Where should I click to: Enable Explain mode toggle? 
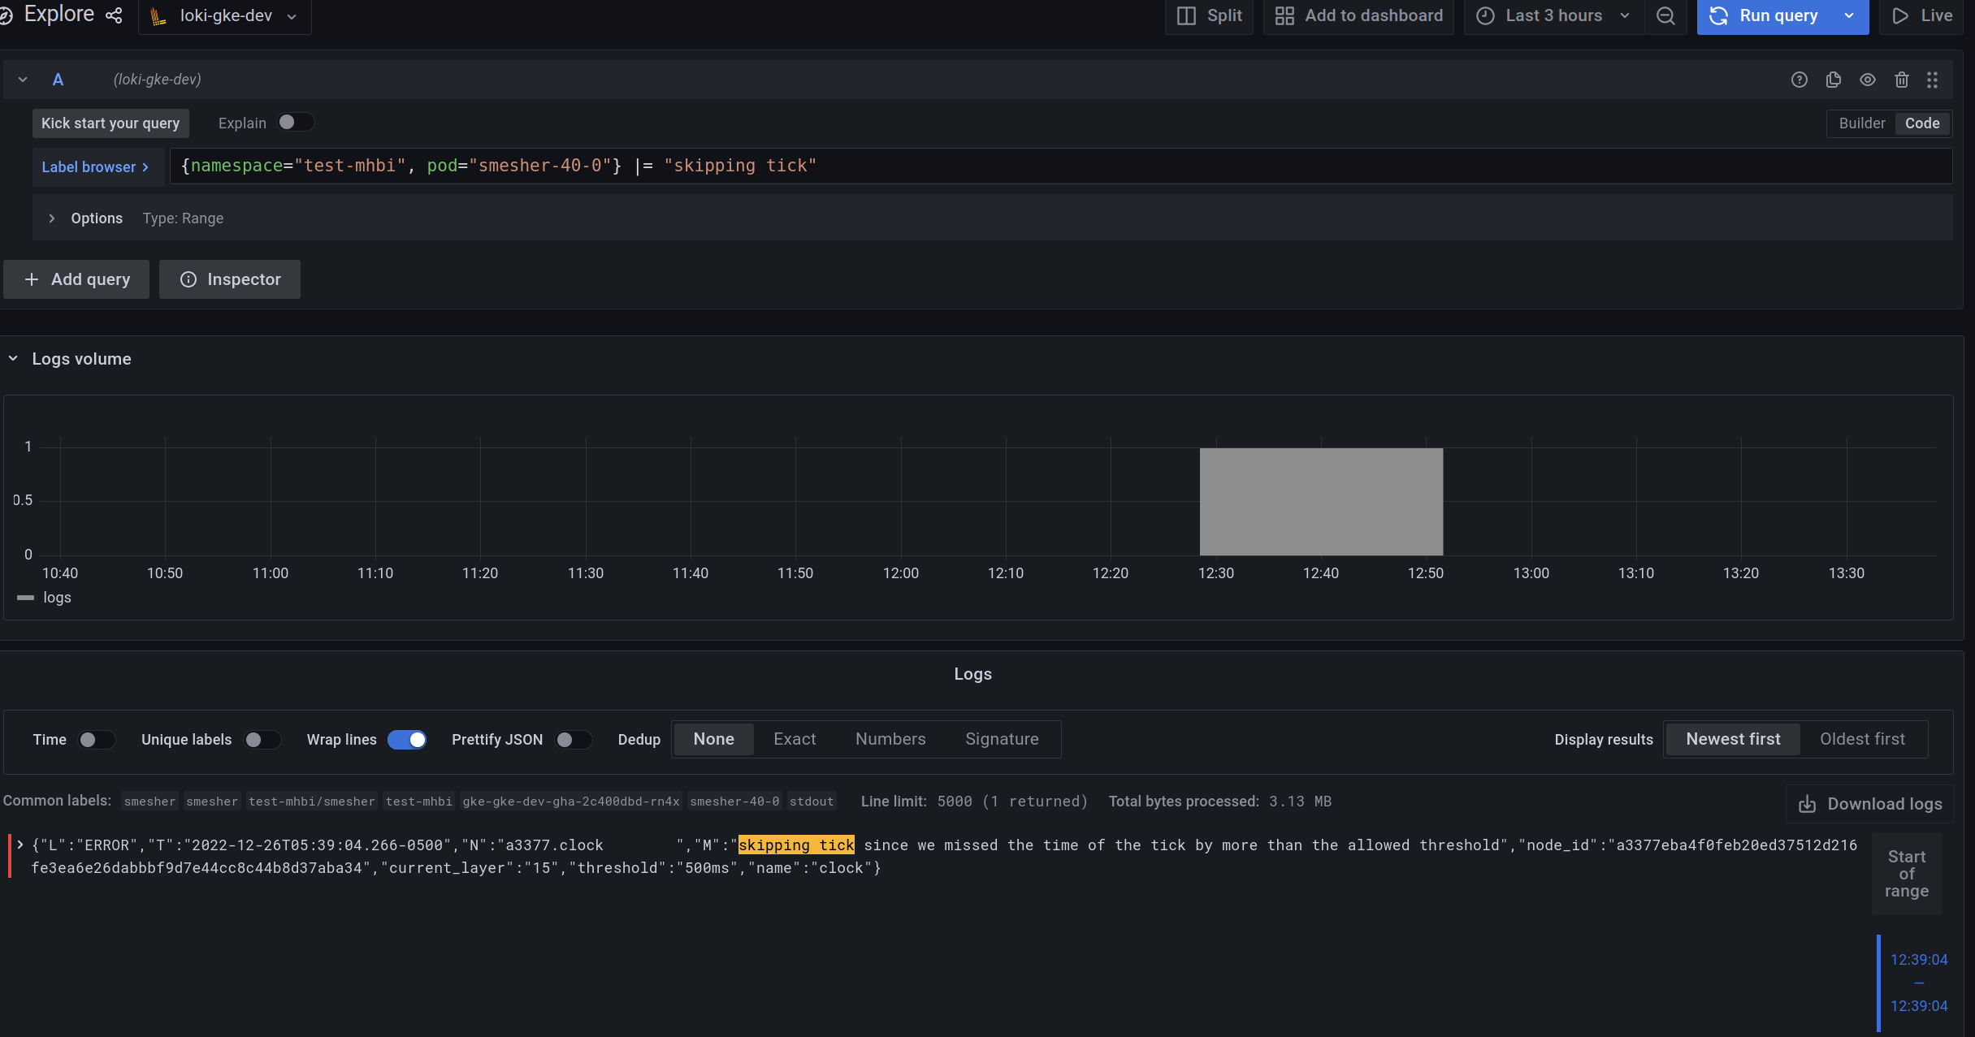[296, 122]
